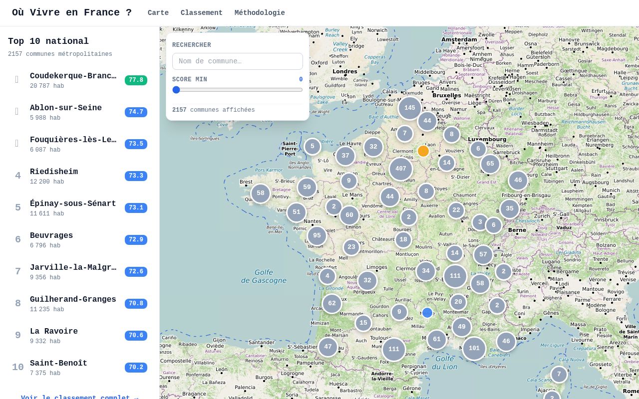Click the 74.7 score badge
Image resolution: width=639 pixels, height=399 pixels.
[x=136, y=112]
